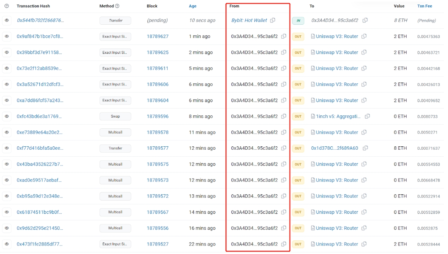Copy the 1inch v5: Aggregati... address

367,116
